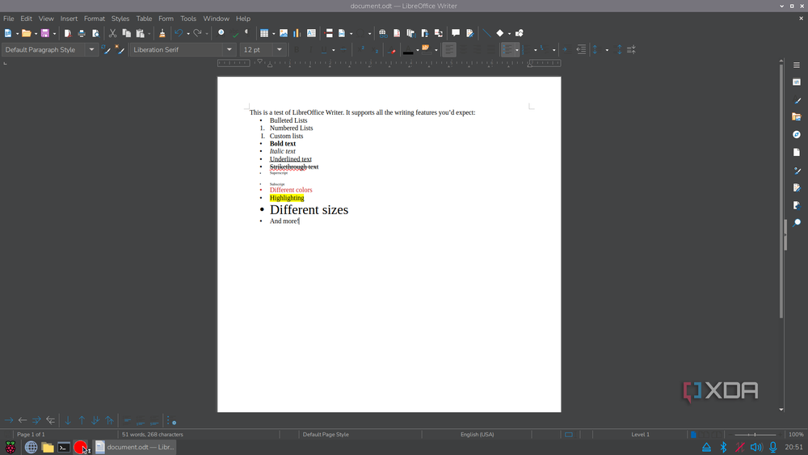The width and height of the screenshot is (808, 455).
Task: Export the document as PDF
Action: pyautogui.click(x=68, y=33)
